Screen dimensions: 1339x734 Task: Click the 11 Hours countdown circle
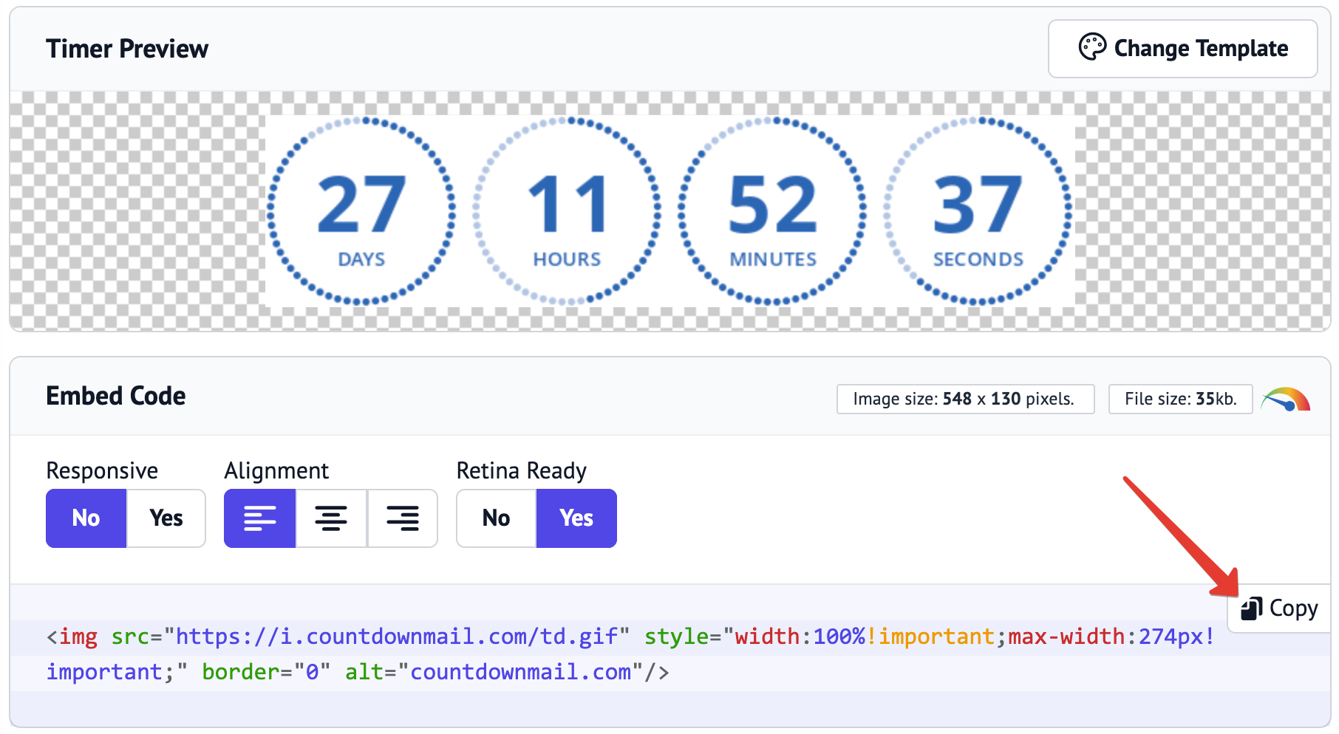tap(567, 210)
